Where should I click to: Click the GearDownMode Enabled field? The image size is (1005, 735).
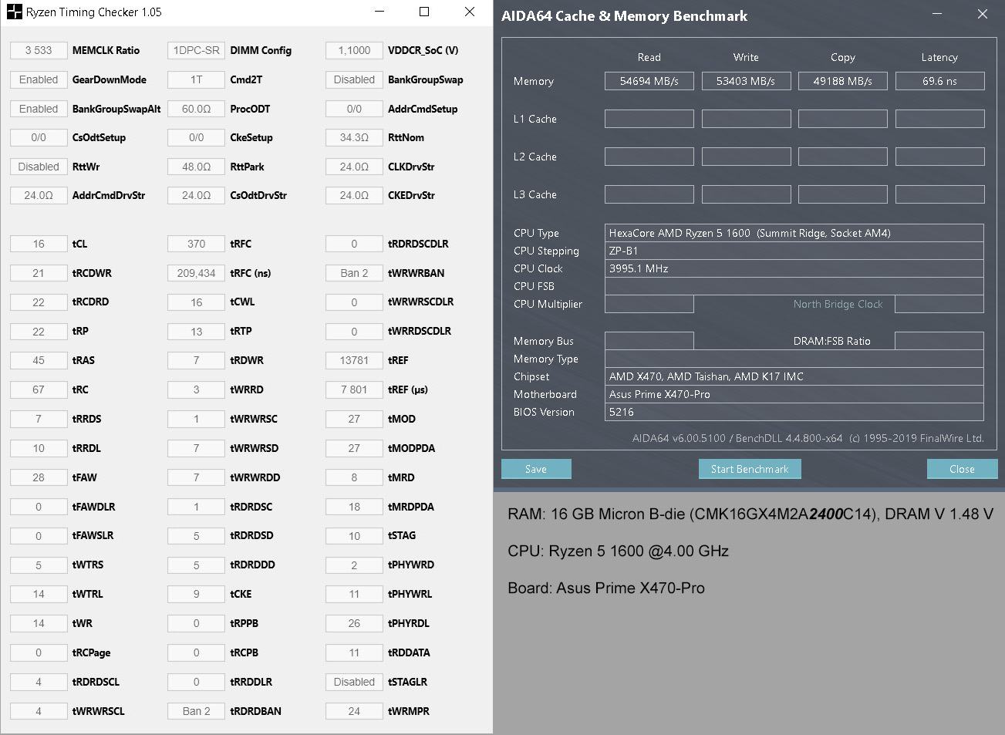pos(39,79)
